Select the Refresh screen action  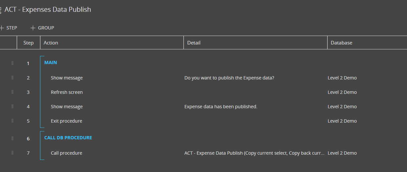click(67, 92)
